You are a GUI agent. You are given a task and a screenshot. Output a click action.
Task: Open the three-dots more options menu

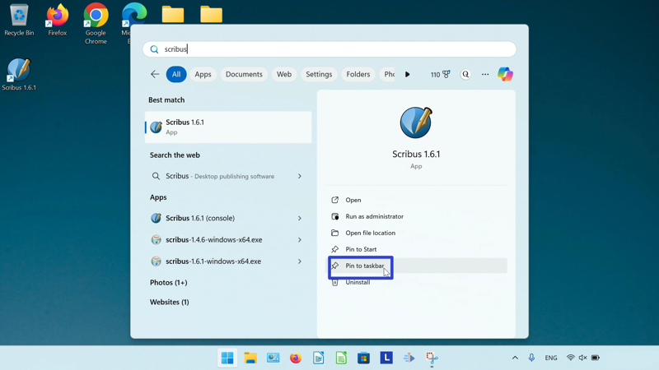click(x=485, y=74)
